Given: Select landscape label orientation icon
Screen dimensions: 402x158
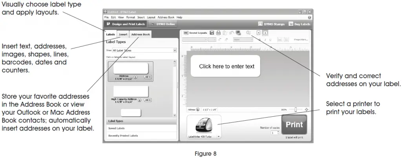Looking at the screenshot, I should (x=265, y=33).
